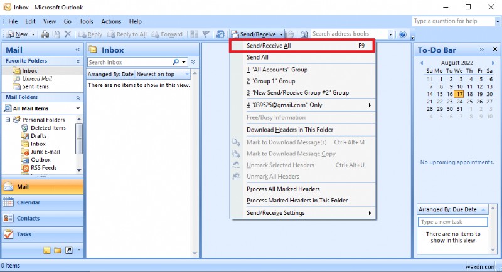Screen dimensions: 502x272
Task: Select Sent Items favorite folder
Action: (x=35, y=86)
